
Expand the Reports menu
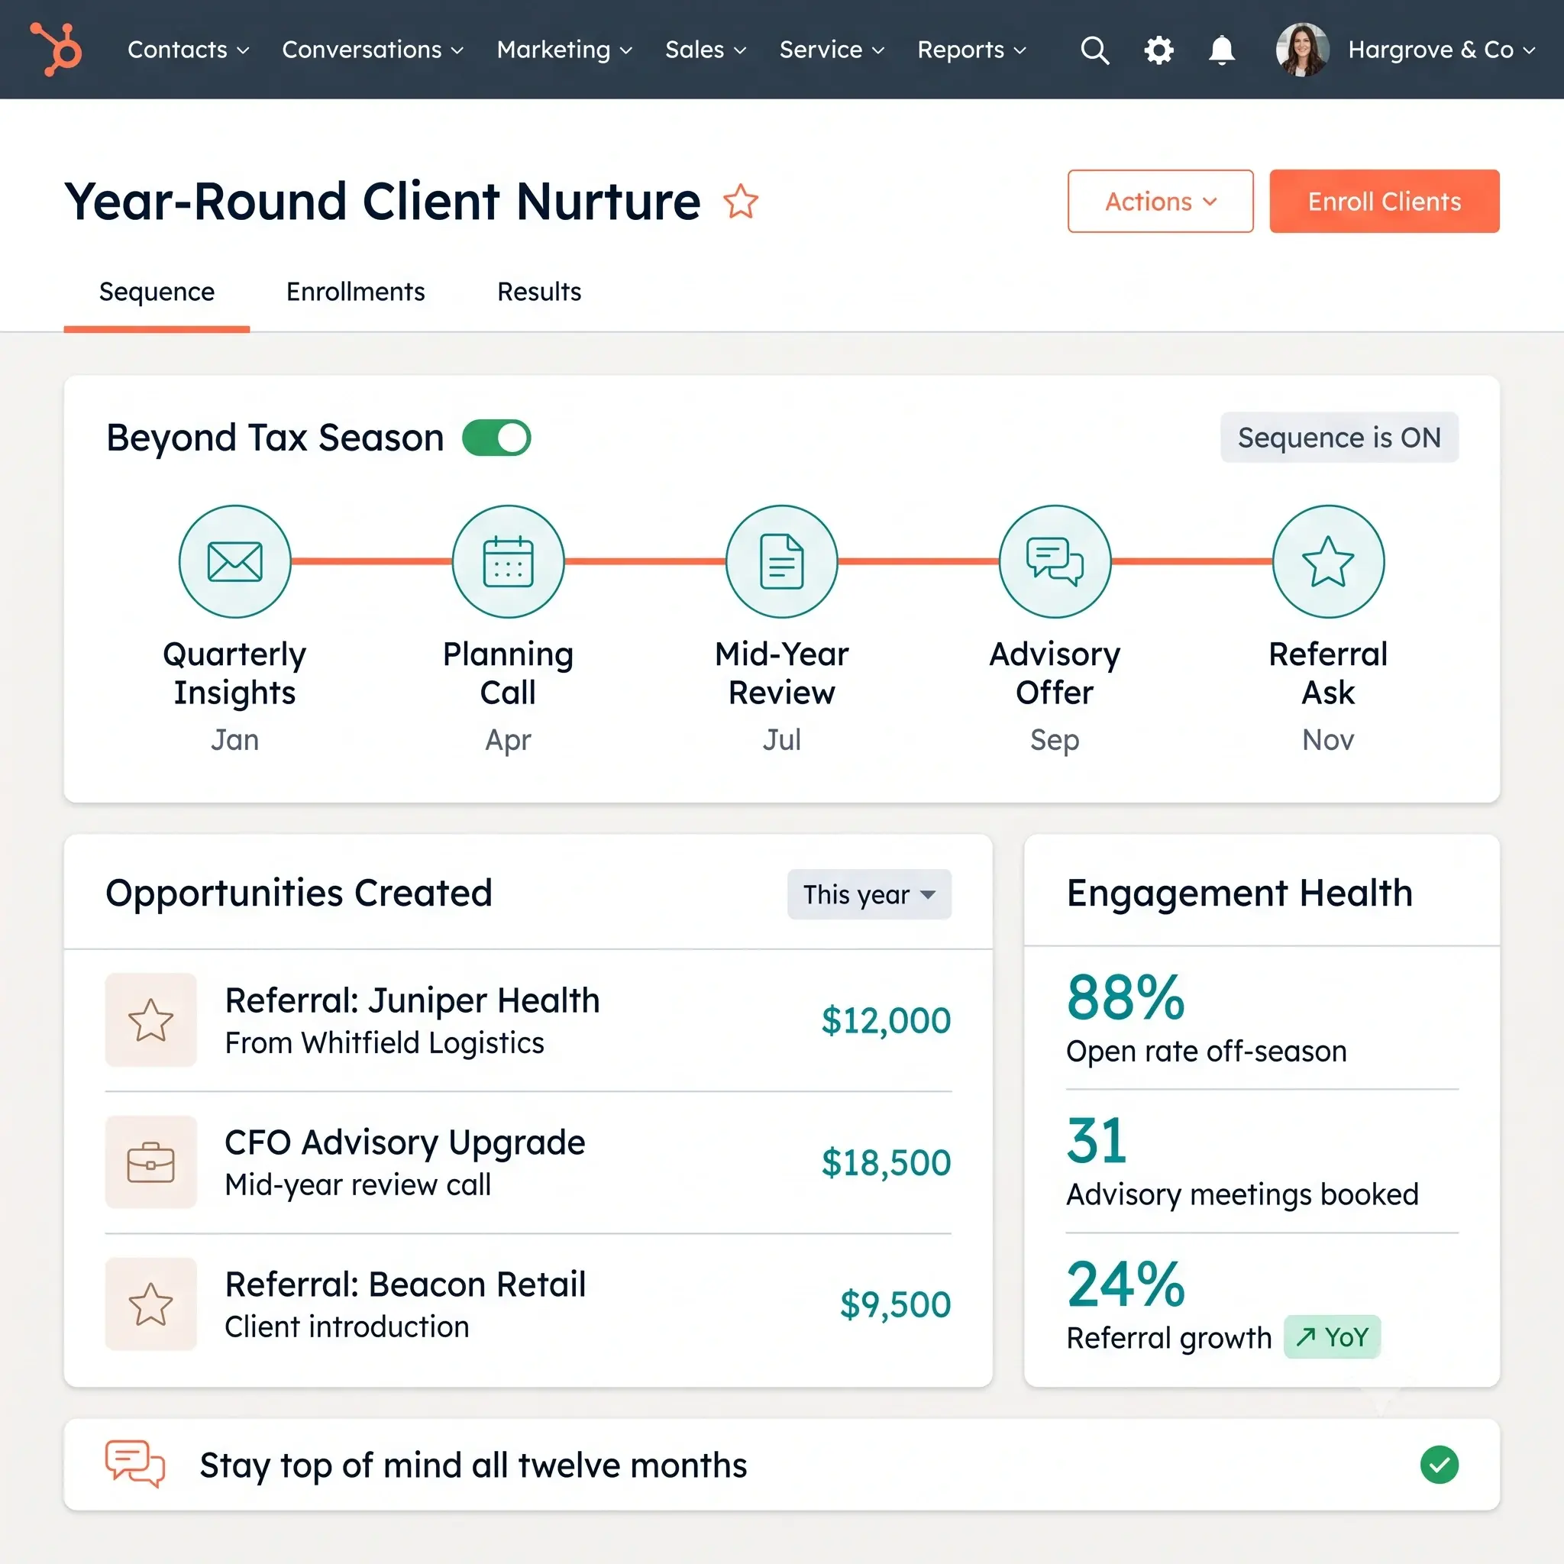pyautogui.click(x=972, y=50)
